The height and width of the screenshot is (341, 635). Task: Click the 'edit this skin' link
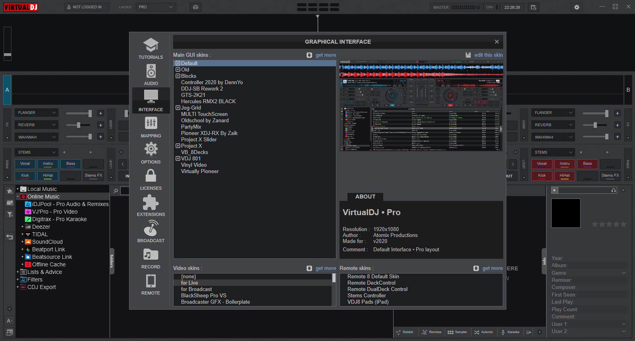pyautogui.click(x=488, y=55)
